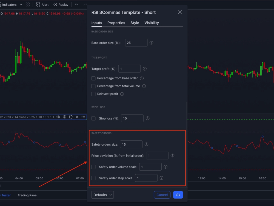Viewport: 274px width, 206px height.
Task: Open the Trading Panel tab
Action: [27, 195]
